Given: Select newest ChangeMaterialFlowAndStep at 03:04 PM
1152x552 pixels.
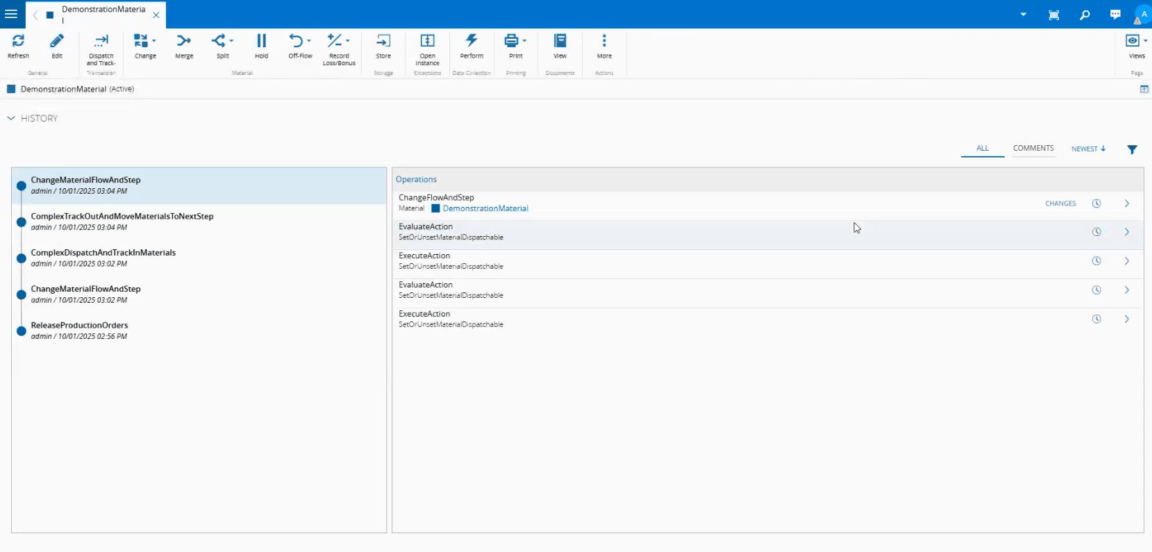Looking at the screenshot, I should pyautogui.click(x=199, y=185).
